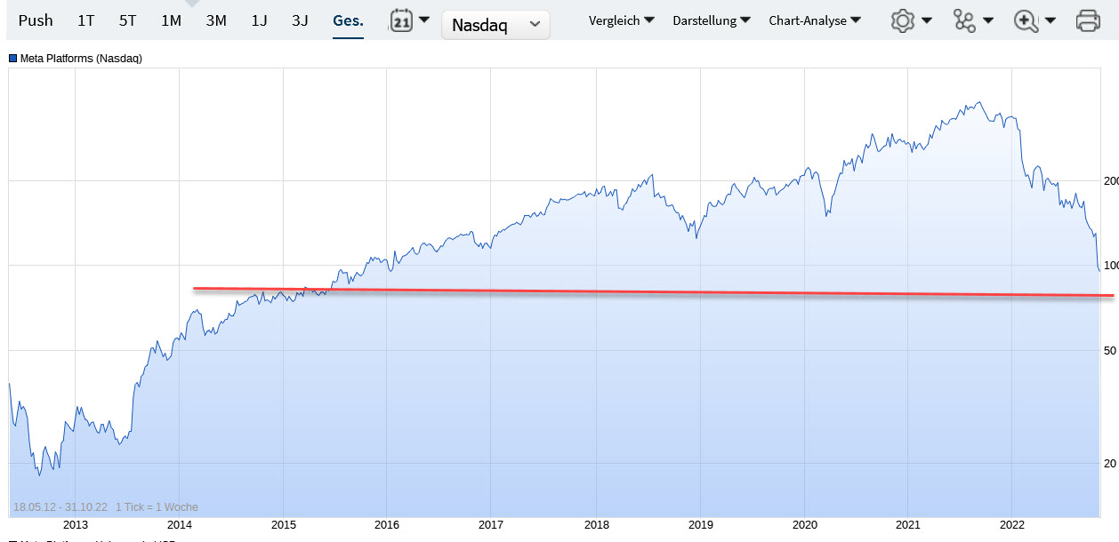This screenshot has height=542, width=1119.
Task: Show the 1J one-year range
Action: (259, 20)
